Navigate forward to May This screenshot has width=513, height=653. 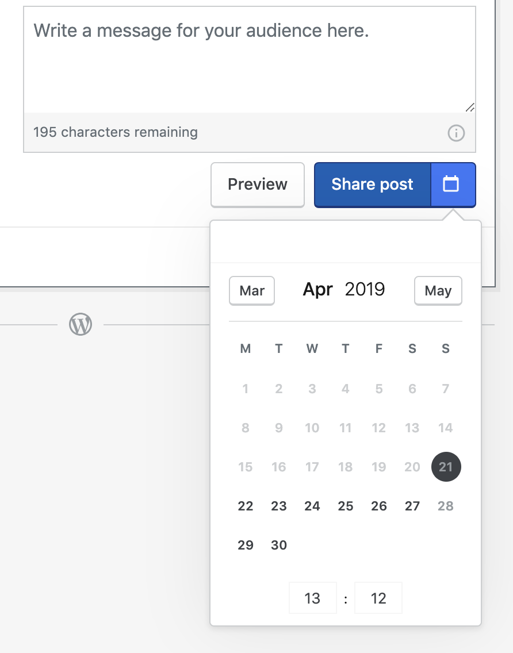438,290
